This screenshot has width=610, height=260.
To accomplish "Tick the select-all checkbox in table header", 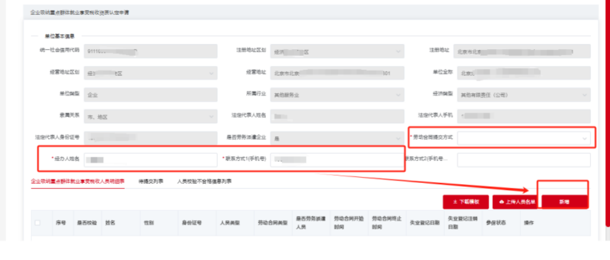I will (38, 222).
